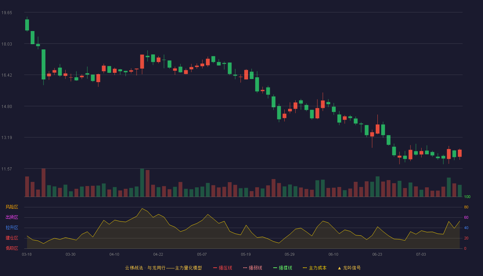The width and height of the screenshot is (483, 276).
Task: Select the 建仓区 zone label
Action: click(12, 238)
